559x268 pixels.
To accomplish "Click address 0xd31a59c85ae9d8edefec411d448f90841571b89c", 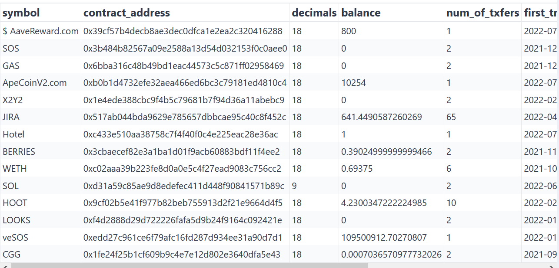I will coord(184,186).
